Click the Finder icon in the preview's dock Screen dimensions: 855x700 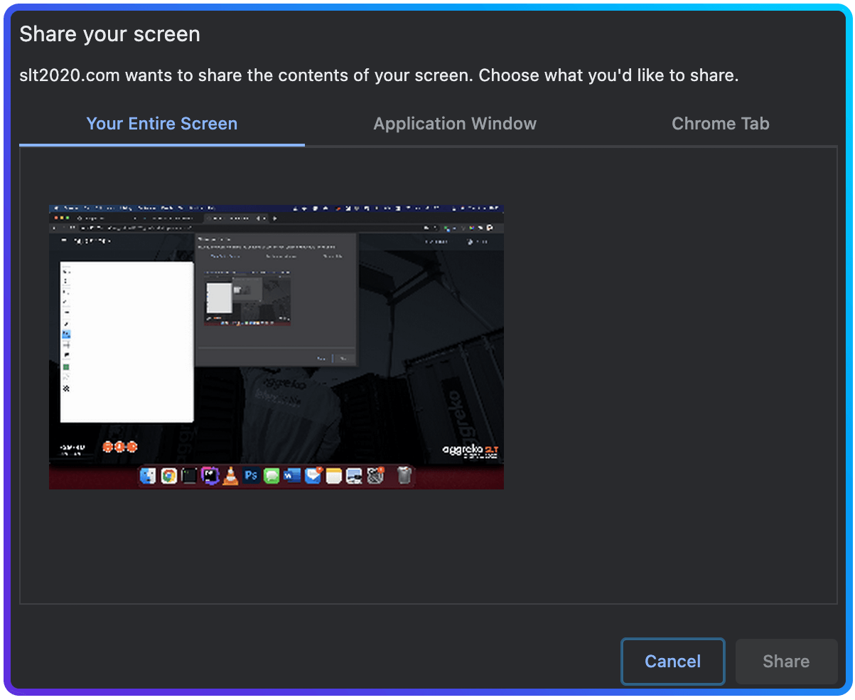tap(146, 476)
